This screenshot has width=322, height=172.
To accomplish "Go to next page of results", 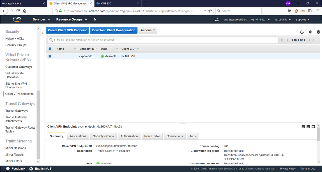I will pos(309,40).
